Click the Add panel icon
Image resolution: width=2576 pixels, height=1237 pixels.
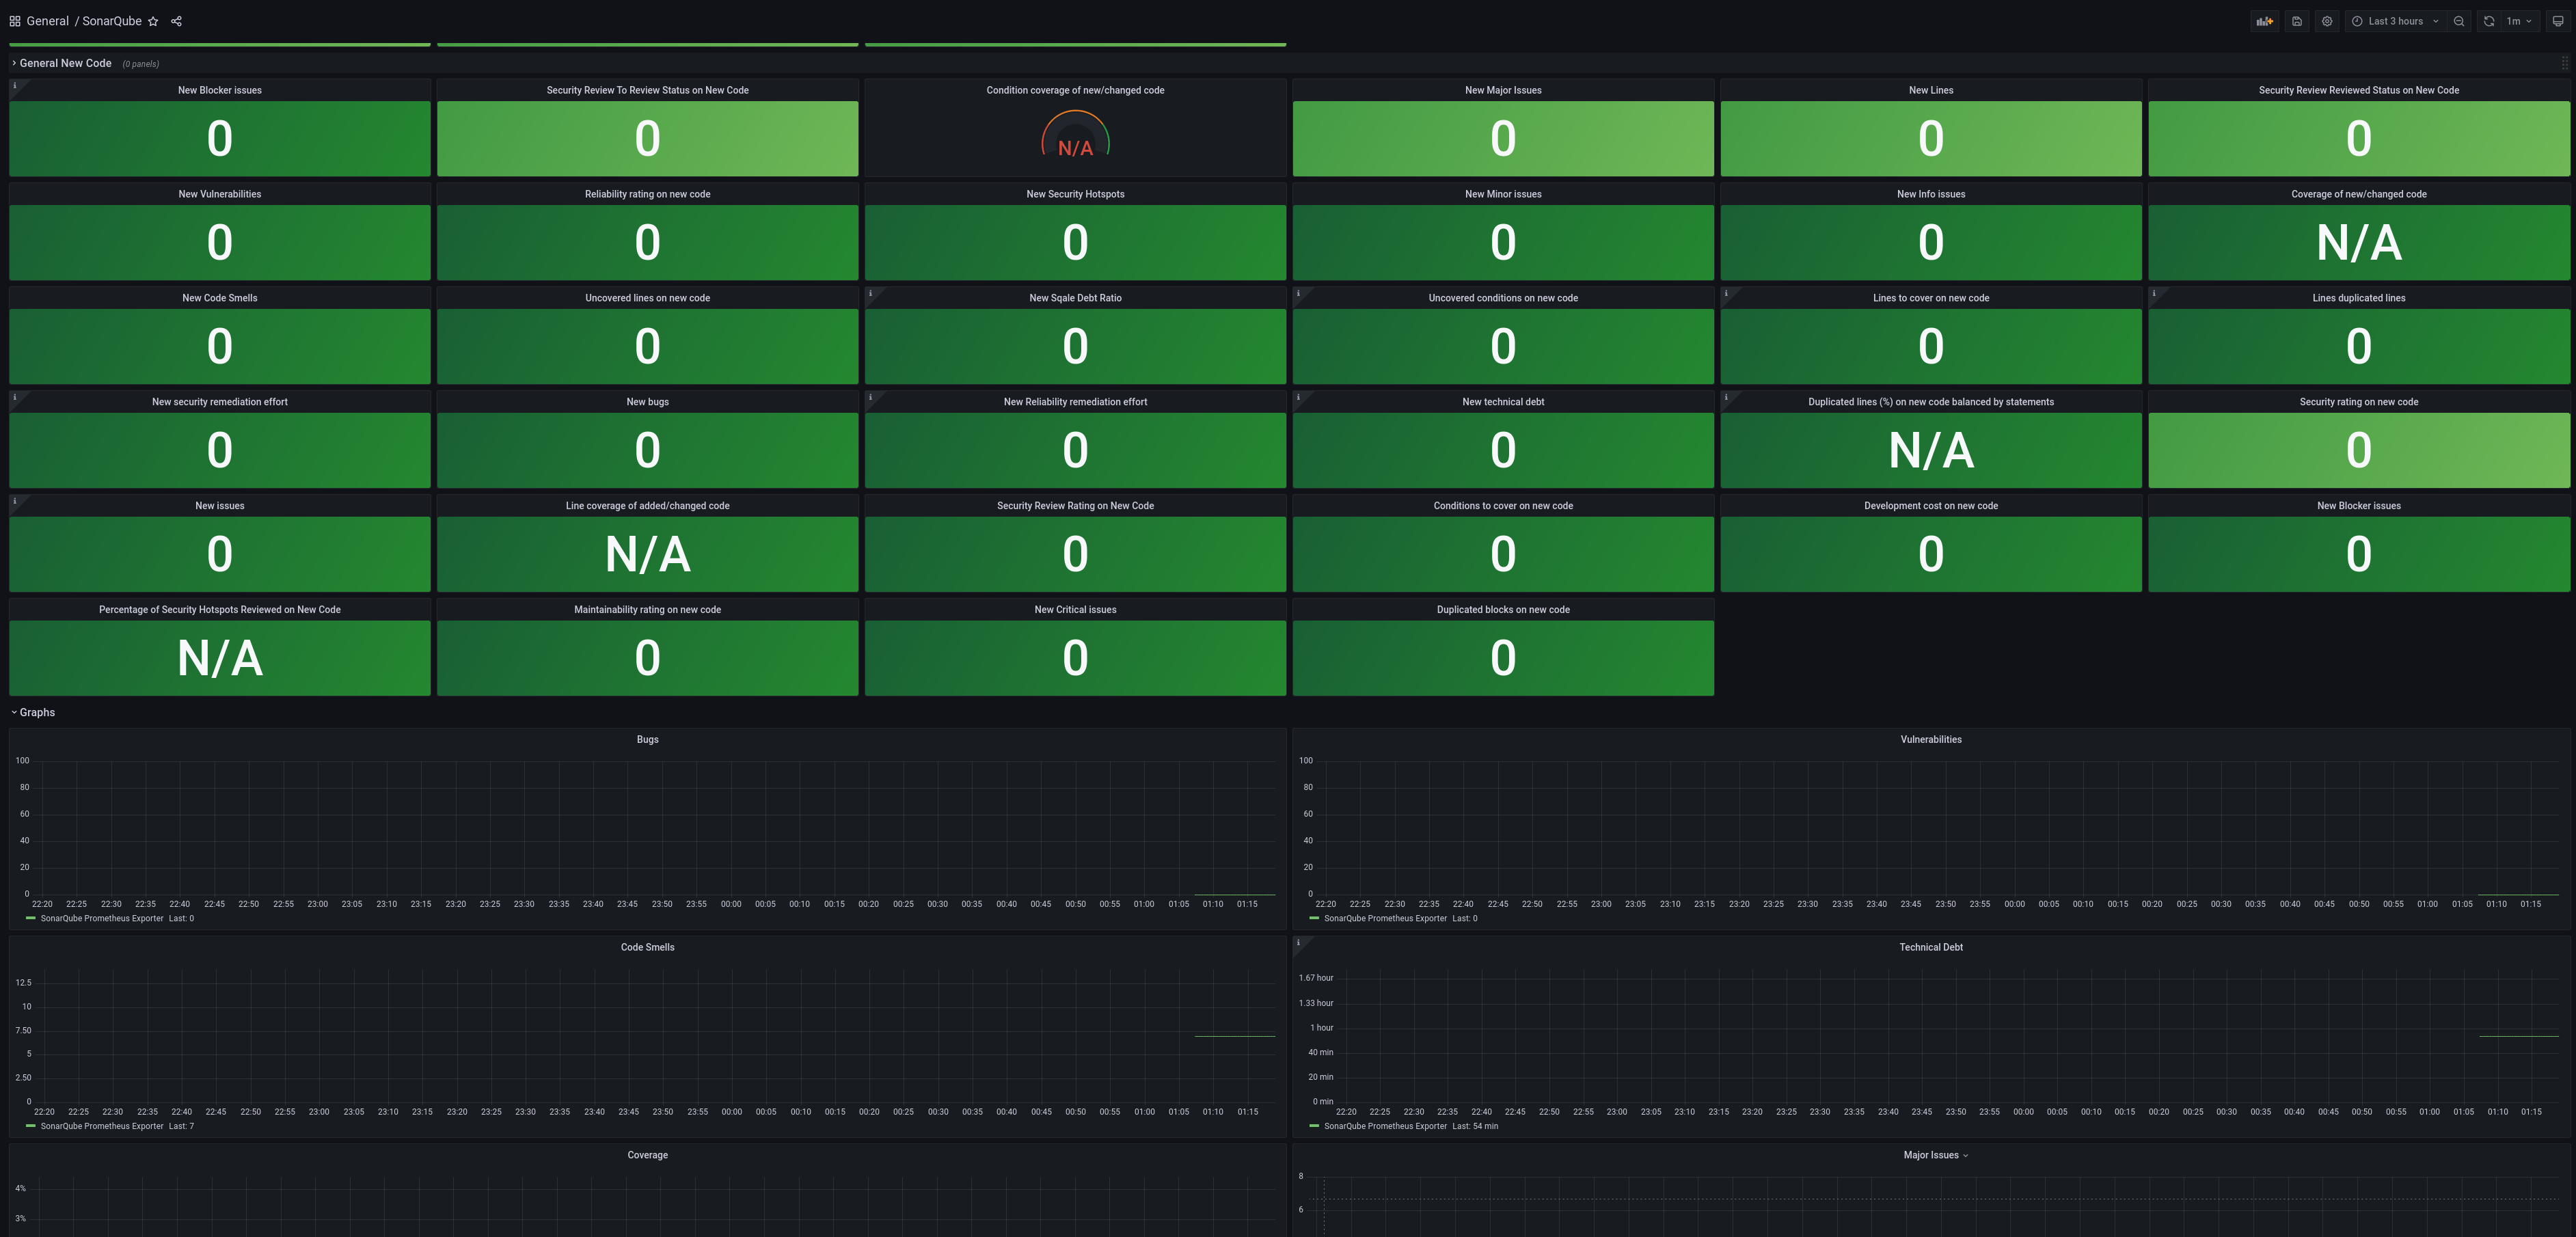tap(2265, 21)
